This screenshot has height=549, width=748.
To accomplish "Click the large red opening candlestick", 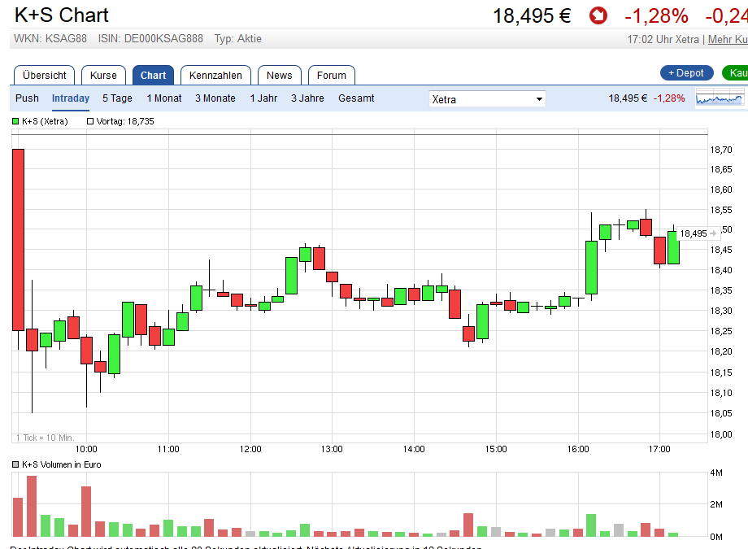I will pyautogui.click(x=18, y=240).
